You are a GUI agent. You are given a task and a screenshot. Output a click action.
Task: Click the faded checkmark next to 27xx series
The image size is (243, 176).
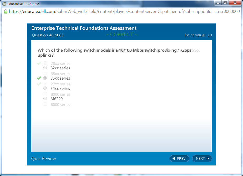coord(39,84)
